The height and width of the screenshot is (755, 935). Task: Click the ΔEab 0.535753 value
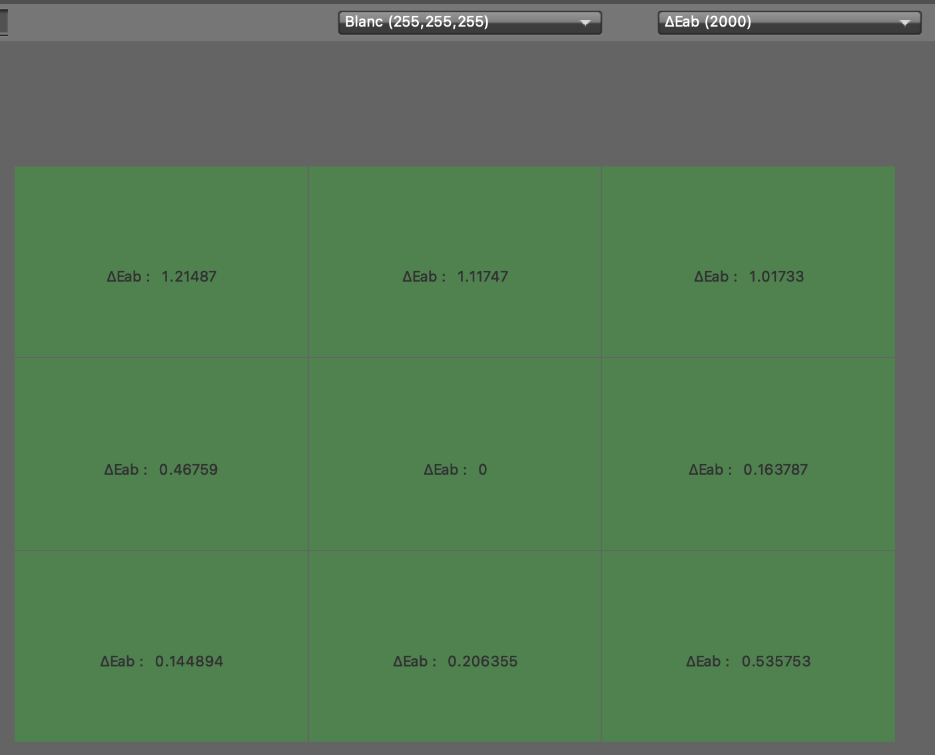click(777, 661)
